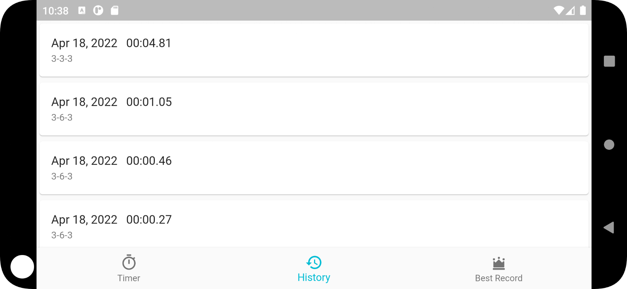
Task: Open the 00:01.05 record card
Action: pos(314,109)
